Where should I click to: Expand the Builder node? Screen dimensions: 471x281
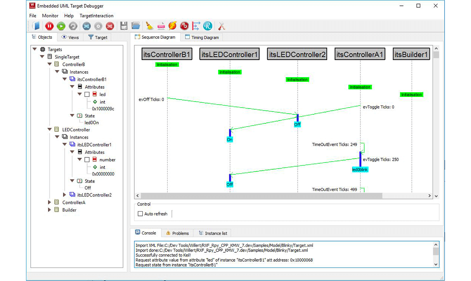pyautogui.click(x=50, y=210)
